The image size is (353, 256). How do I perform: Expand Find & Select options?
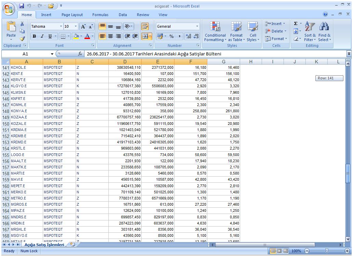click(324, 31)
